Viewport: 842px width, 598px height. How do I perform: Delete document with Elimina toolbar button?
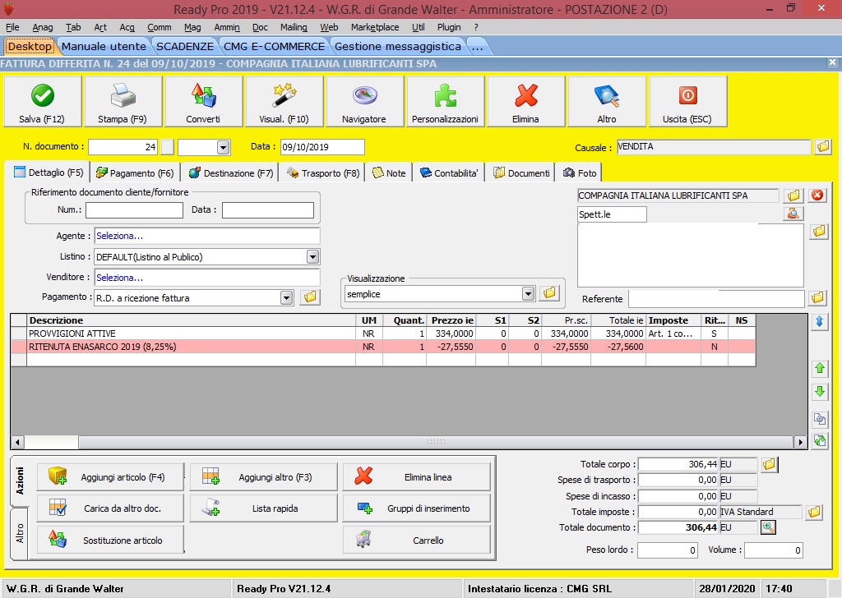(x=525, y=101)
